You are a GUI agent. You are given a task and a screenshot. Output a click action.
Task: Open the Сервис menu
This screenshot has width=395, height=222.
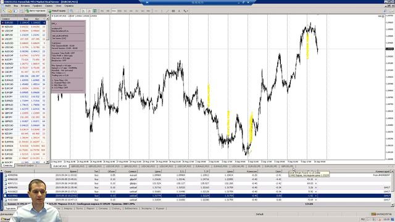tap(49, 6)
